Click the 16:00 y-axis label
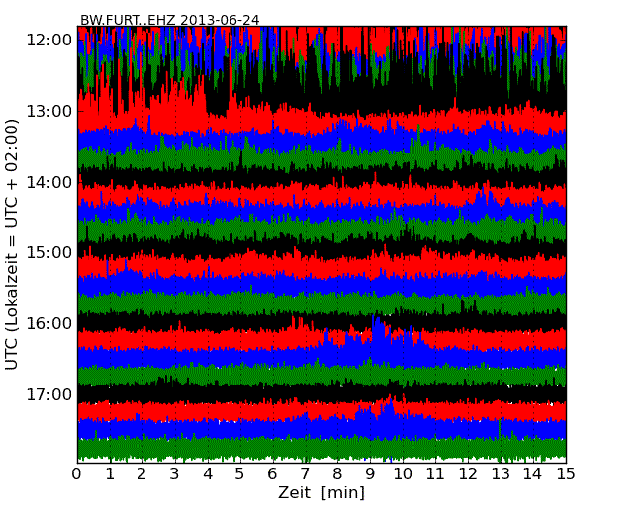 pos(48,324)
